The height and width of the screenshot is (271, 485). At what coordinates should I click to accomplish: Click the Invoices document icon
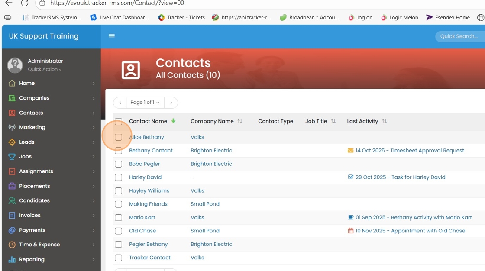coord(12,215)
